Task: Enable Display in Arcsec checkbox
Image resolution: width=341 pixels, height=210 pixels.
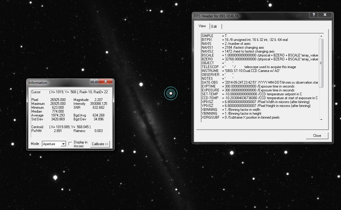Action: (x=70, y=144)
